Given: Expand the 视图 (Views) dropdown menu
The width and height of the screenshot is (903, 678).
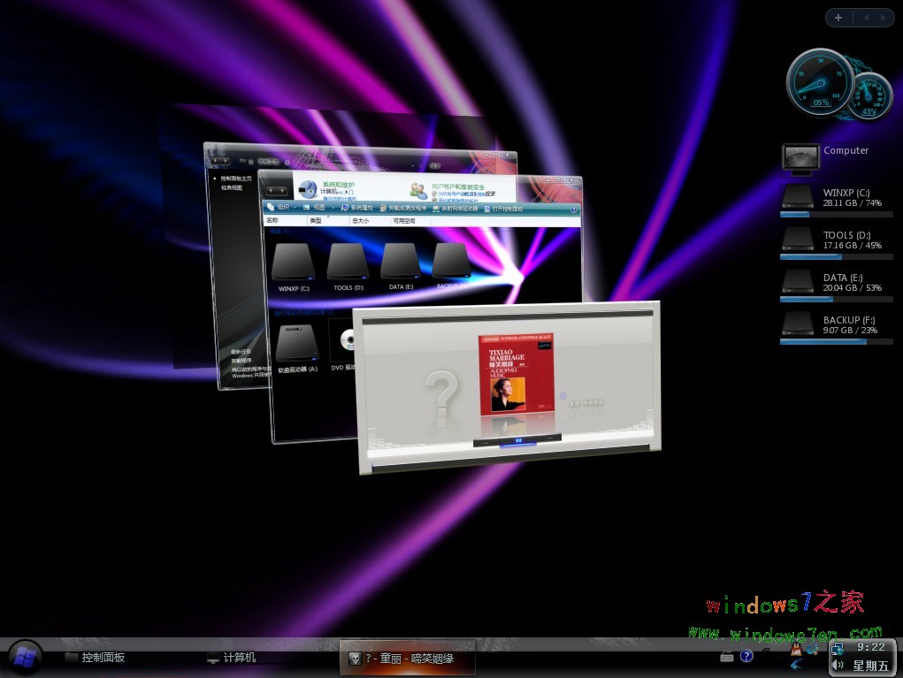Looking at the screenshot, I should (318, 209).
